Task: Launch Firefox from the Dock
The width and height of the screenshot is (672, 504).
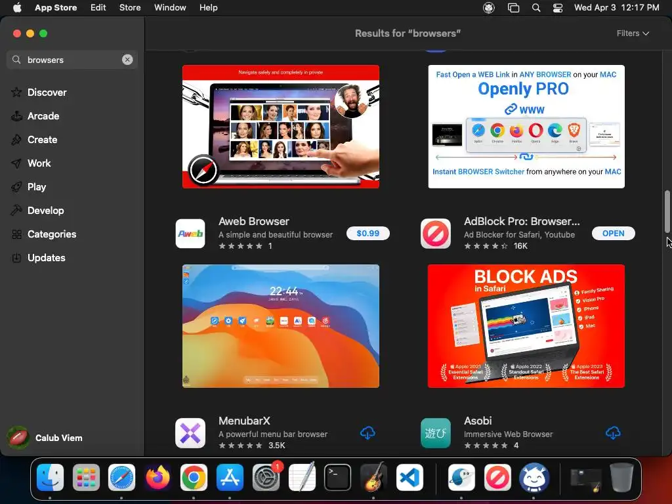Action: 157,478
